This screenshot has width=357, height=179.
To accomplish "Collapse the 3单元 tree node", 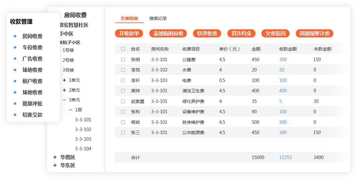I will coord(64,100).
